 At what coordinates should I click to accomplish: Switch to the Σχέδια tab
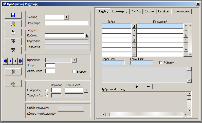pos(150,11)
